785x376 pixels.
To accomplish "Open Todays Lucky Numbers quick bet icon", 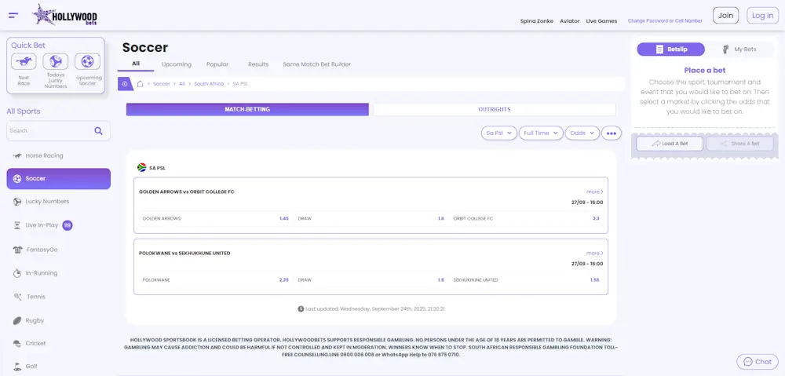I will [56, 61].
